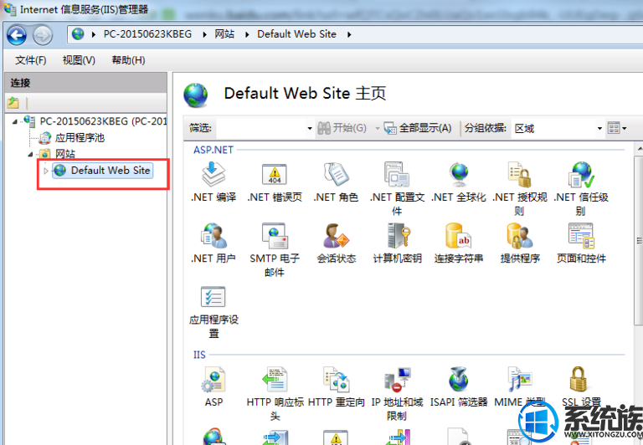
Task: Open the .NET 用户 feature
Action: pos(213,243)
